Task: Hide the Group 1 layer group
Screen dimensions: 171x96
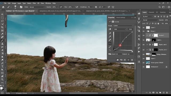Action: 143,31
